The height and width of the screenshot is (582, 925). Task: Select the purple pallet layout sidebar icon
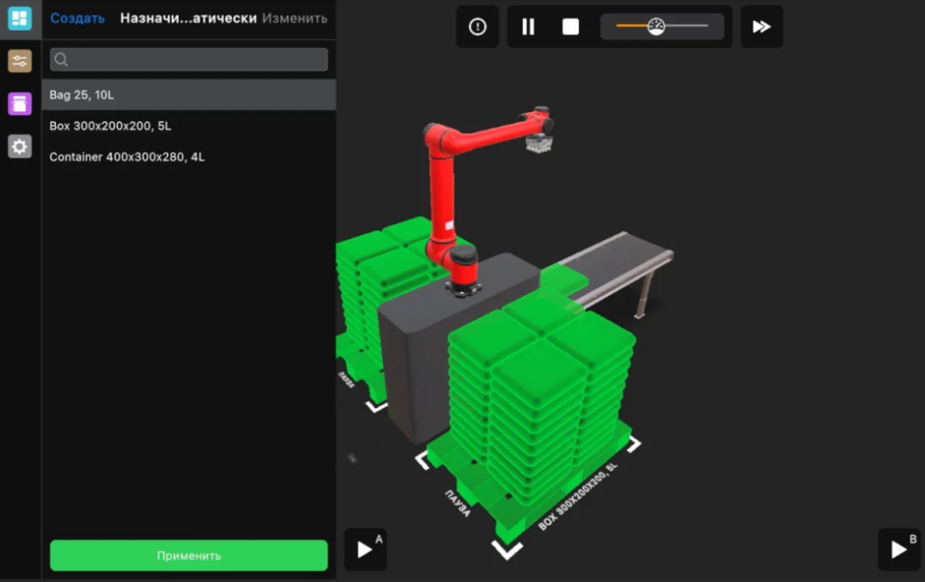coord(20,104)
